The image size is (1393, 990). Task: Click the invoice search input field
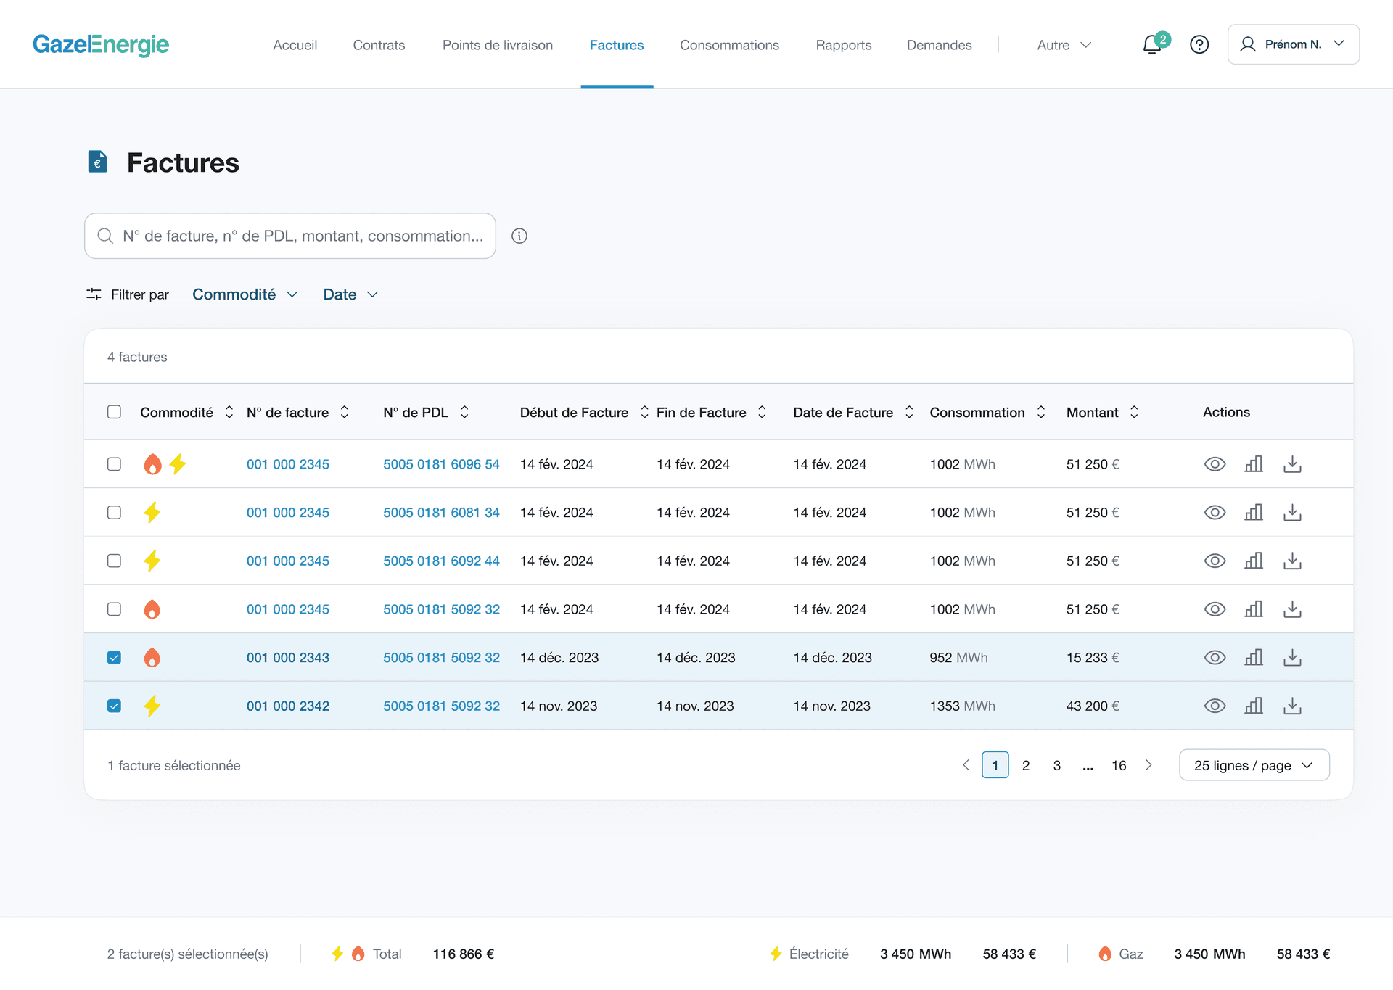[x=290, y=236]
